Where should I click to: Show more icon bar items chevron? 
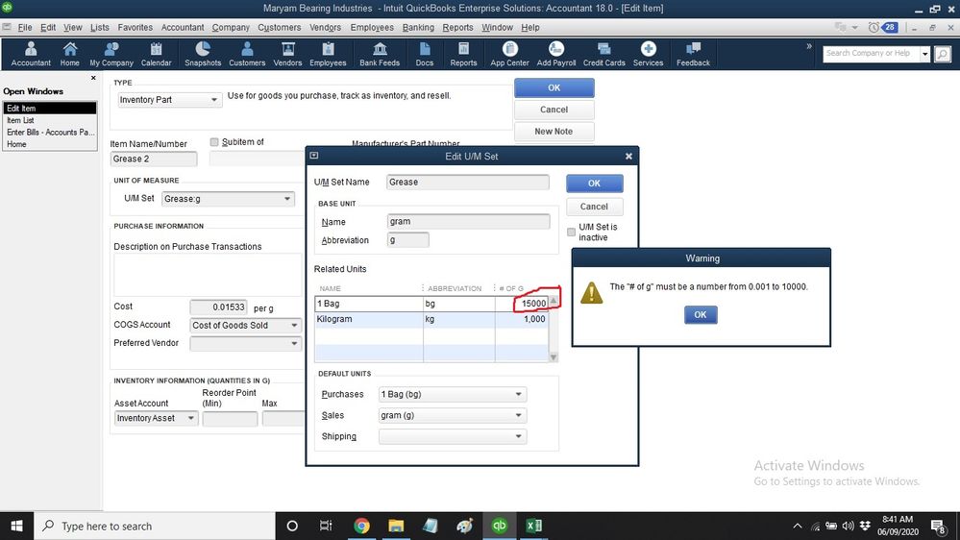click(x=809, y=46)
